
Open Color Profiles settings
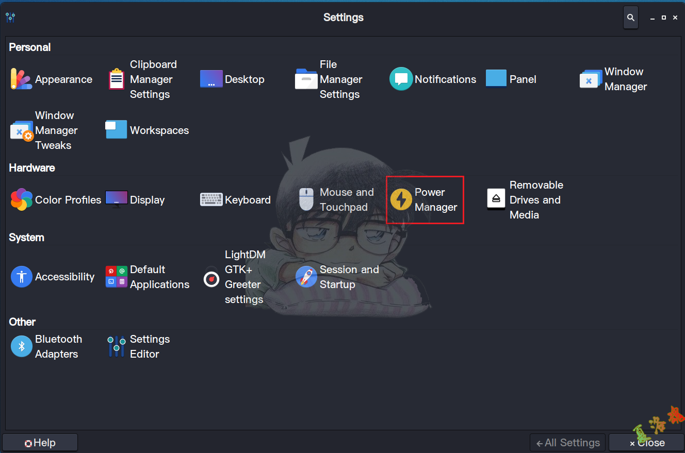(56, 200)
